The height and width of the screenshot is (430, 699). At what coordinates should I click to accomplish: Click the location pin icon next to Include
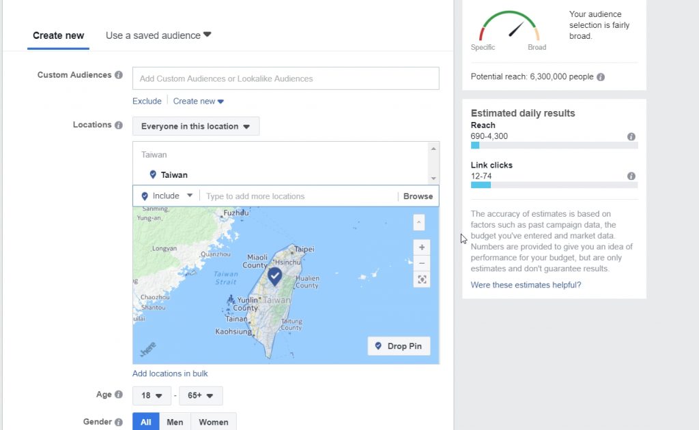145,196
